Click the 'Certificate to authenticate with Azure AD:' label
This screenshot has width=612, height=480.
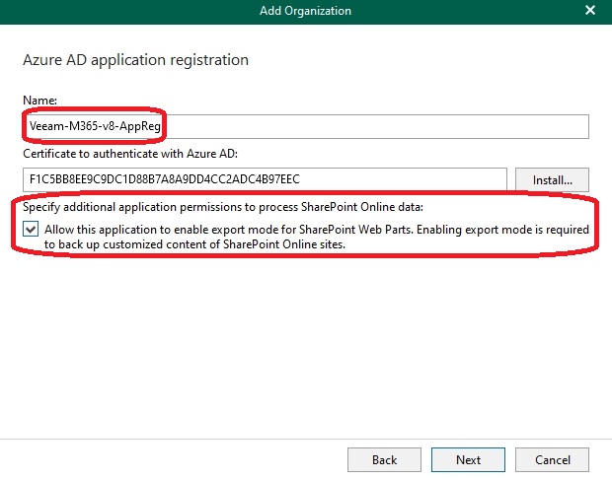130,154
